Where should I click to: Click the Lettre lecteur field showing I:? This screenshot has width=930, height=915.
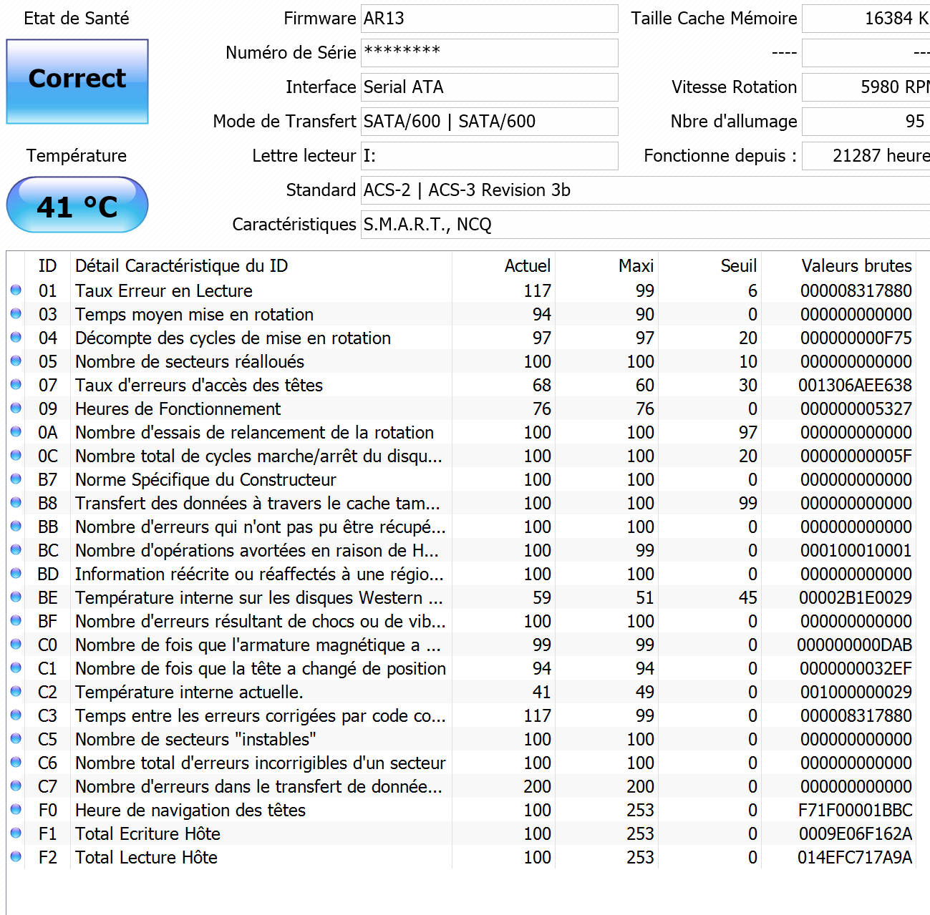coord(490,156)
